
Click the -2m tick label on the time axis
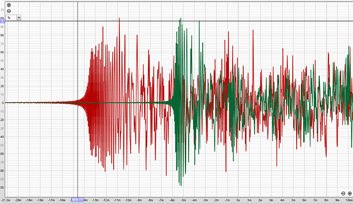tap(217, 200)
